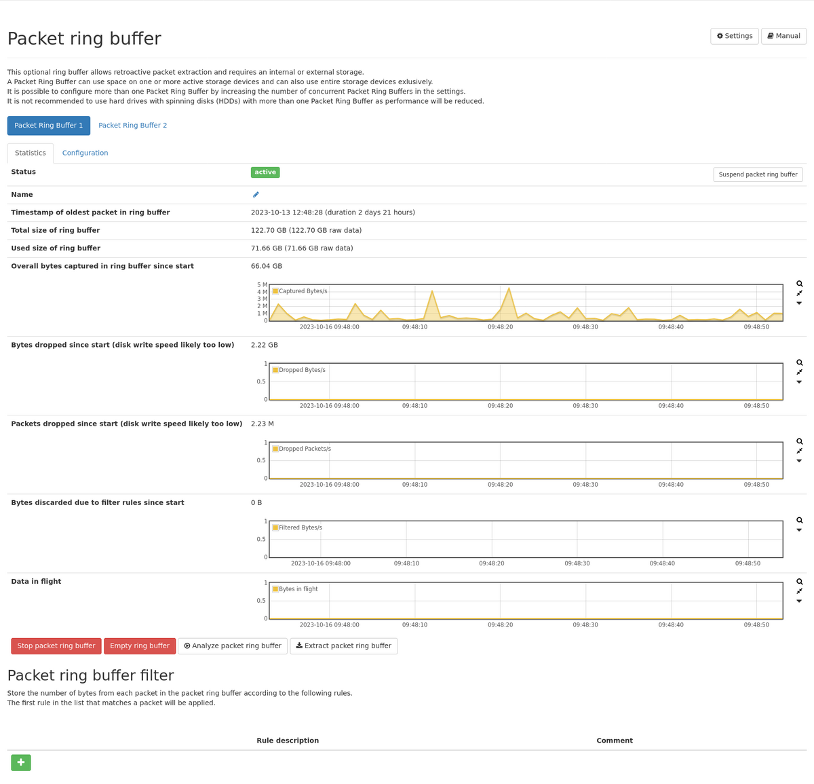Image resolution: width=814 pixels, height=784 pixels.
Task: Click magnifier icon beside Dropped Bytes/s chart
Action: 799,362
